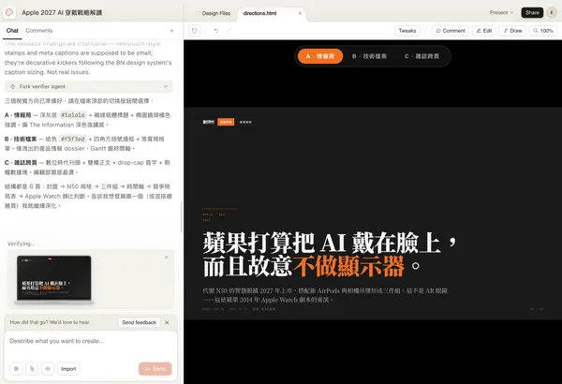Open the Tweaks panel
The height and width of the screenshot is (384, 562).
point(407,31)
